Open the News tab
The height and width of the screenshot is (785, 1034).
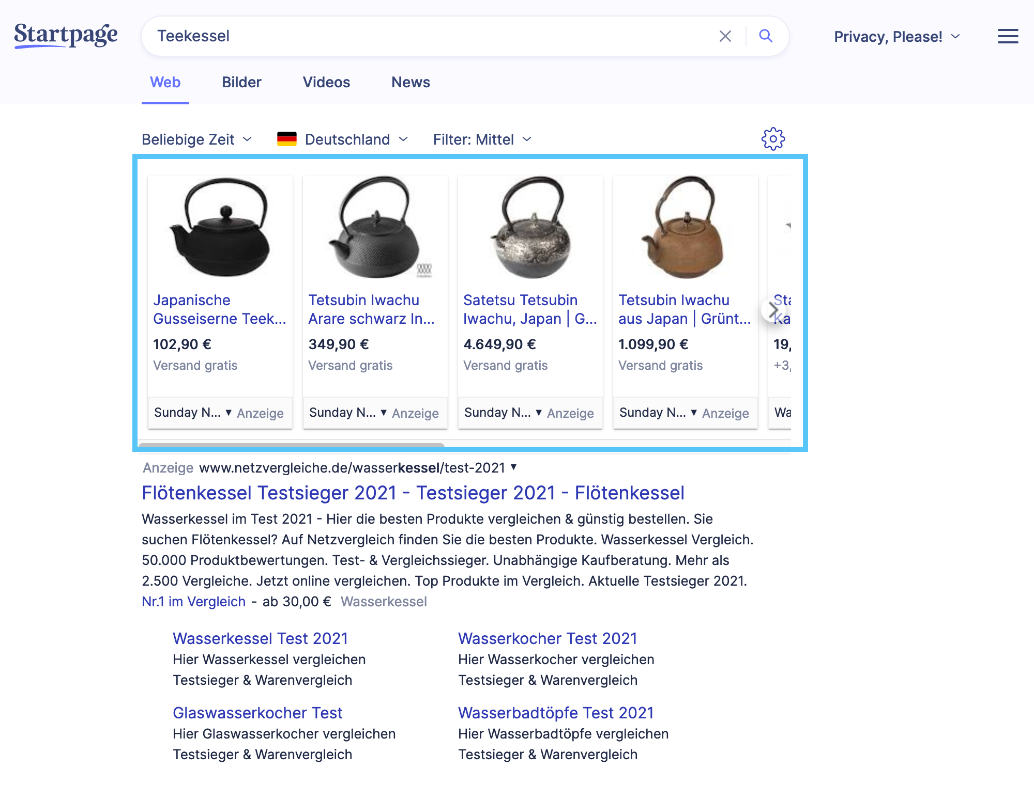coord(410,82)
